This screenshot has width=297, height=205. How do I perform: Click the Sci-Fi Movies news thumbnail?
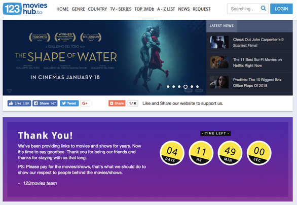[219, 62]
